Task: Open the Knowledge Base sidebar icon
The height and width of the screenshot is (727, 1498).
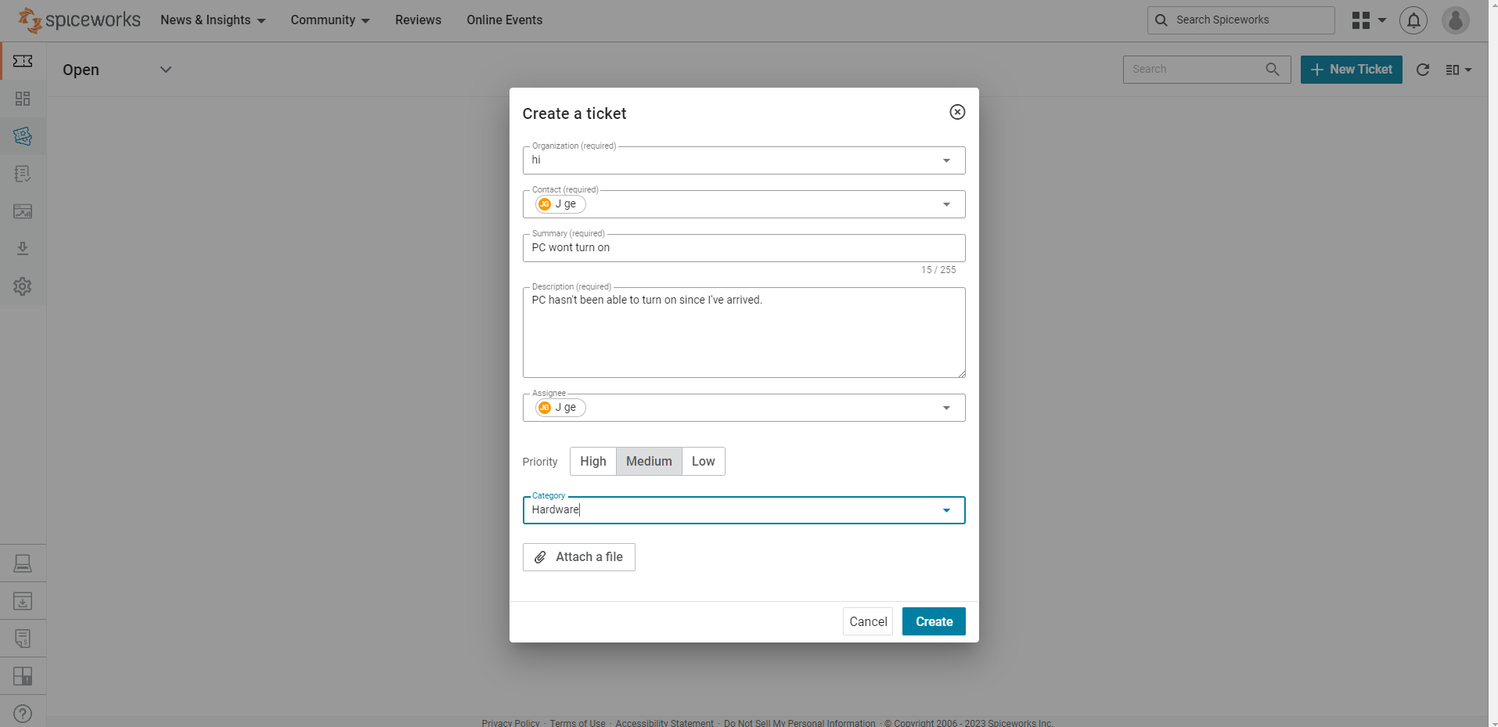Action: (x=22, y=174)
